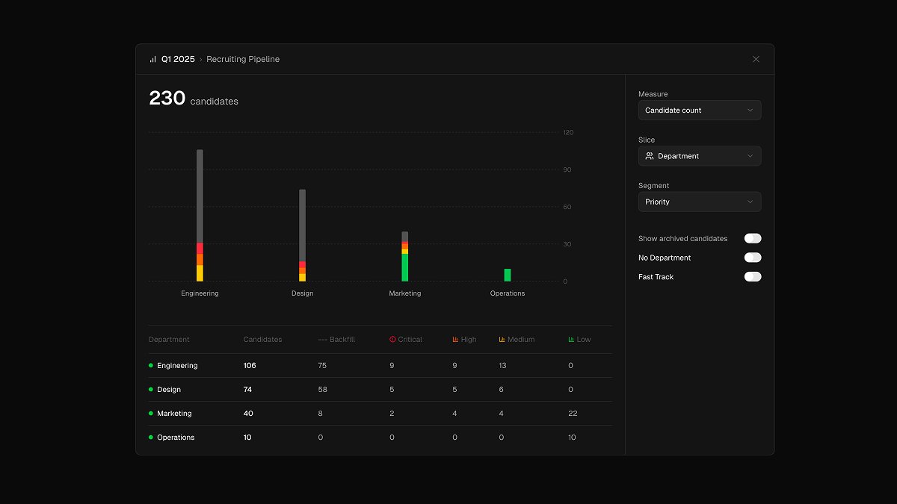Click the 230 candidates total
This screenshot has height=504, width=897.
click(194, 99)
